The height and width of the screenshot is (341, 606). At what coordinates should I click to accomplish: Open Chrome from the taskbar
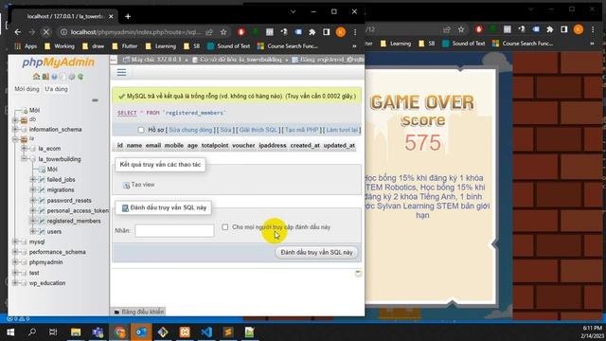(120, 332)
